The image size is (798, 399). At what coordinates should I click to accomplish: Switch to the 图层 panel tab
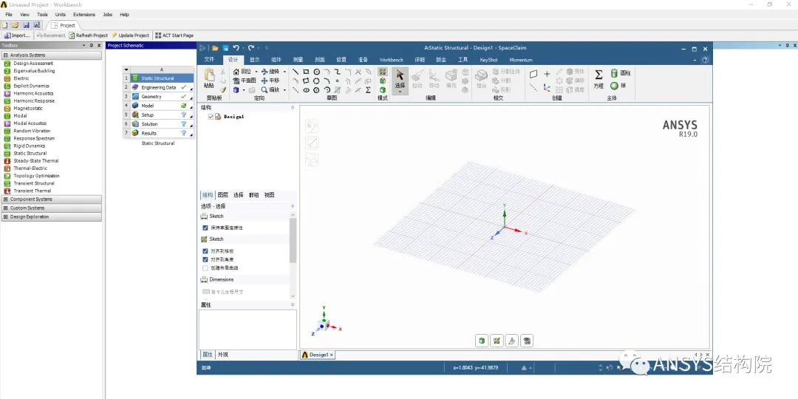click(223, 195)
